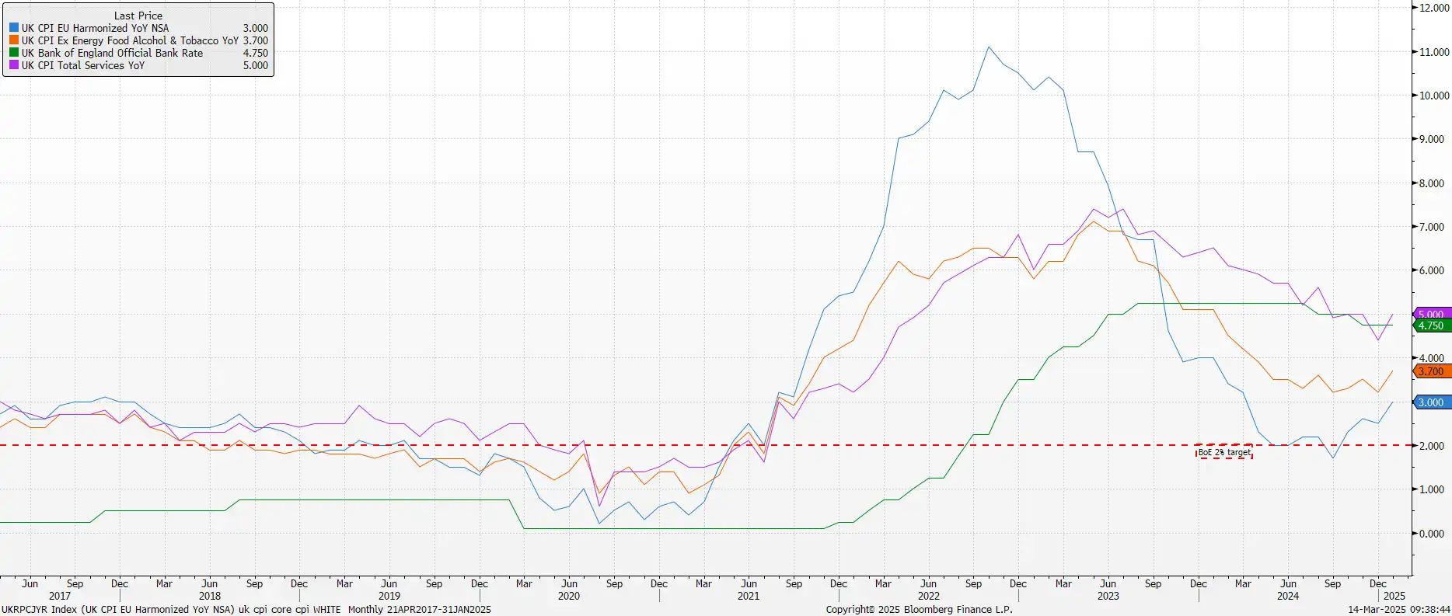Click the 0.000 y-axis label

(x=1432, y=534)
